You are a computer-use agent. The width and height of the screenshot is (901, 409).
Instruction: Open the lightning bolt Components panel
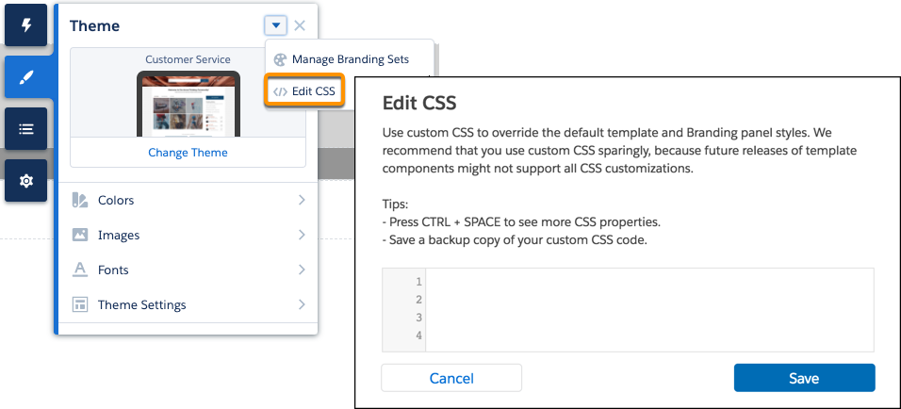[x=26, y=25]
